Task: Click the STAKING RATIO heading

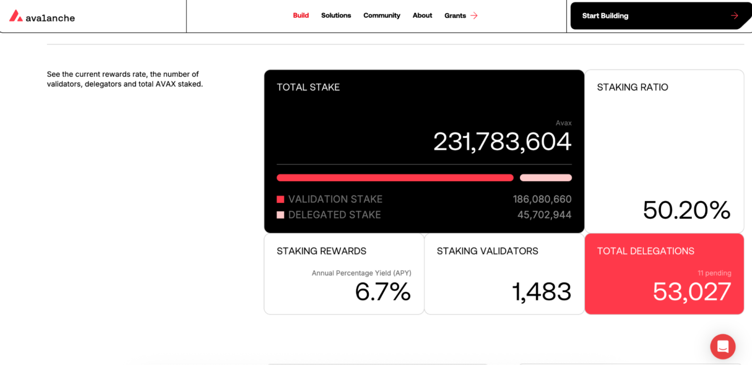Action: pyautogui.click(x=633, y=87)
